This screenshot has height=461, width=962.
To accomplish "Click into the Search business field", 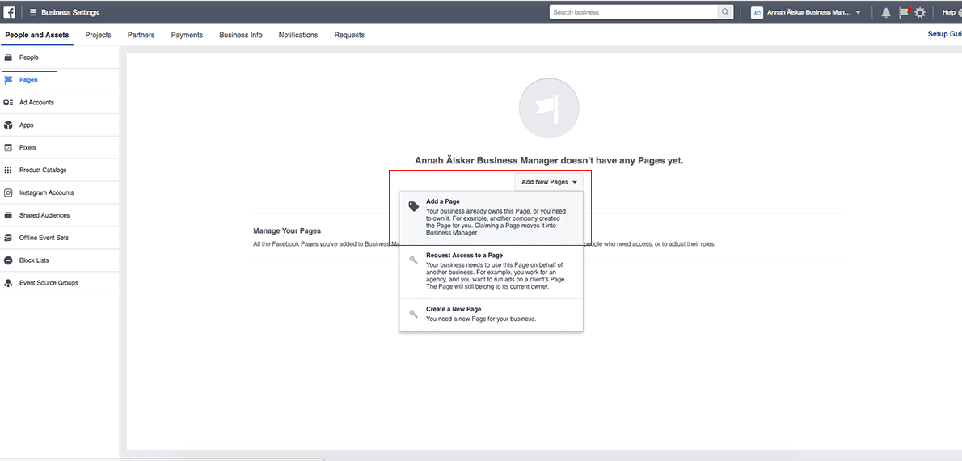I will pyautogui.click(x=632, y=12).
